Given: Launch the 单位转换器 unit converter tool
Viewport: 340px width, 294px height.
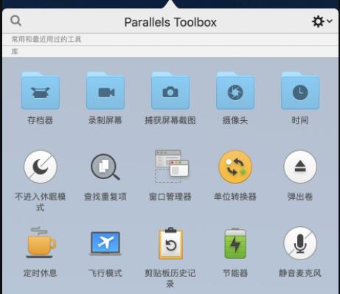Looking at the screenshot, I should tap(235, 167).
